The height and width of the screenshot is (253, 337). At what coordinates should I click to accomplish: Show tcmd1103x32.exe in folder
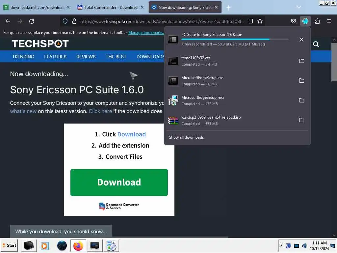click(301, 61)
